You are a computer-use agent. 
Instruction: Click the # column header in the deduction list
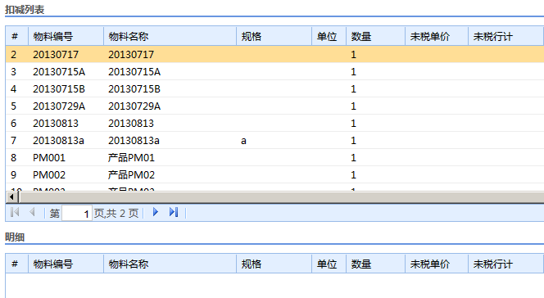click(16, 36)
